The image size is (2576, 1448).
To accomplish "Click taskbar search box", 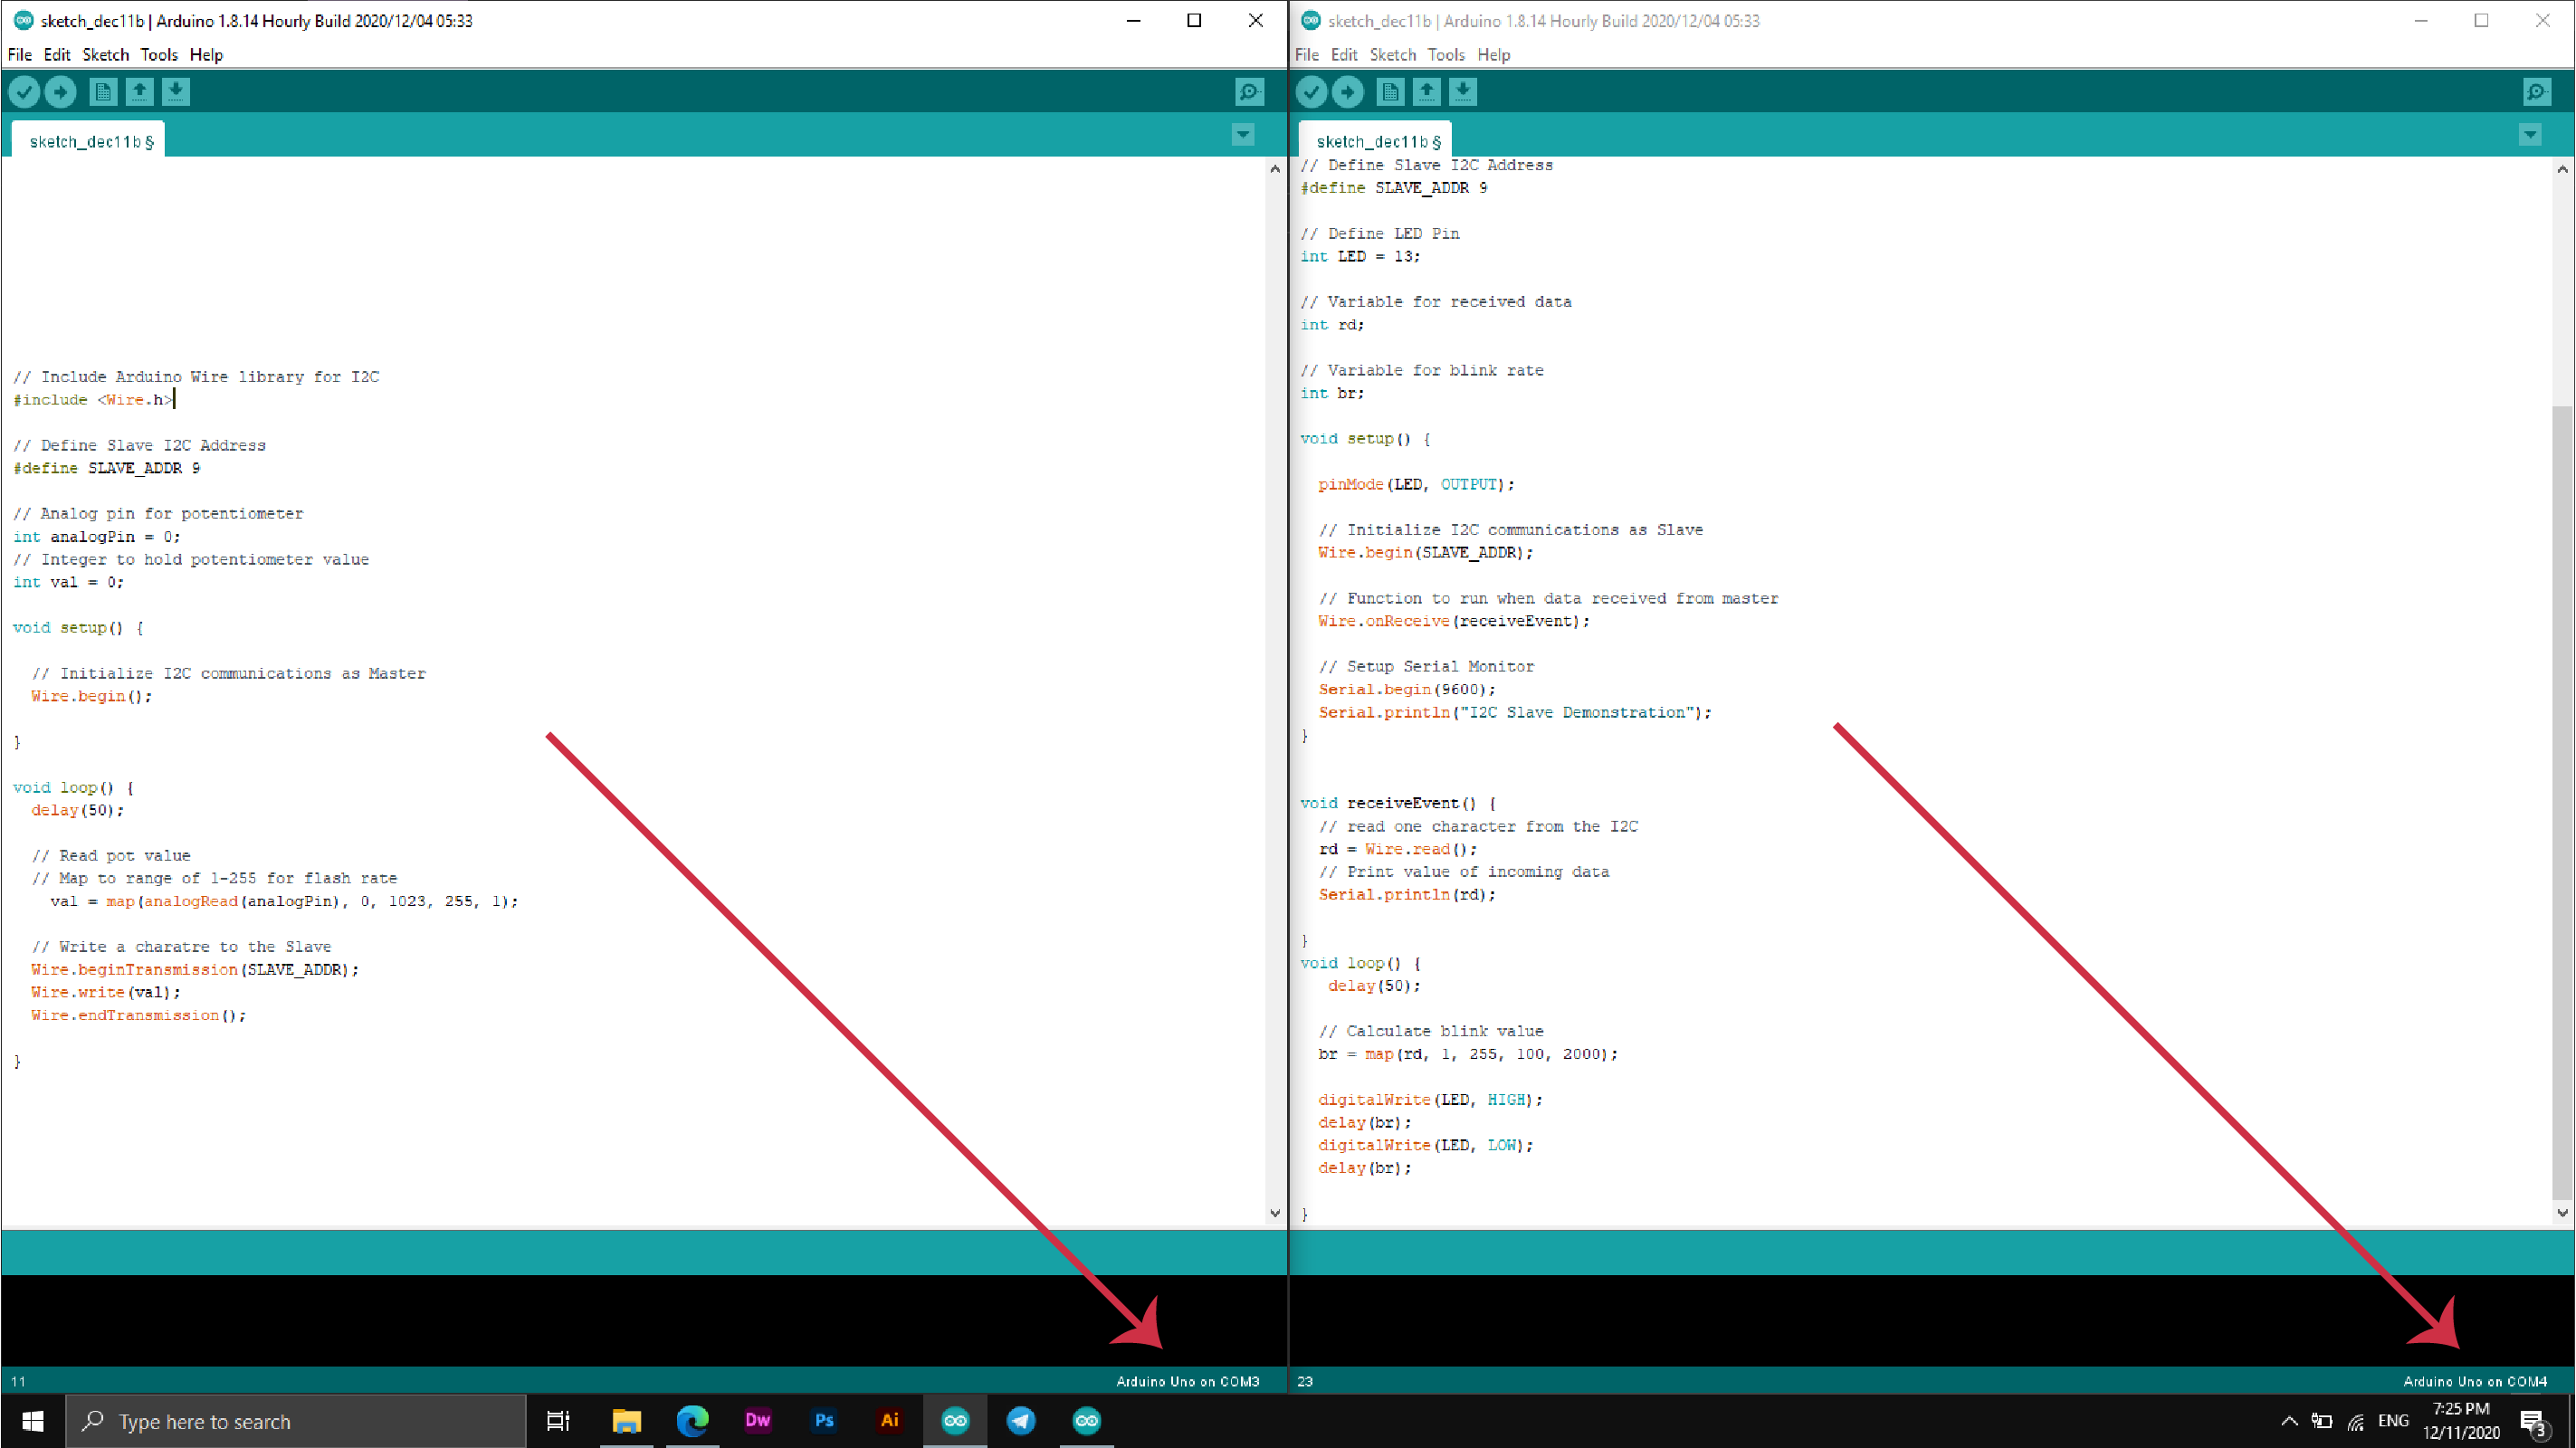I will coord(296,1421).
